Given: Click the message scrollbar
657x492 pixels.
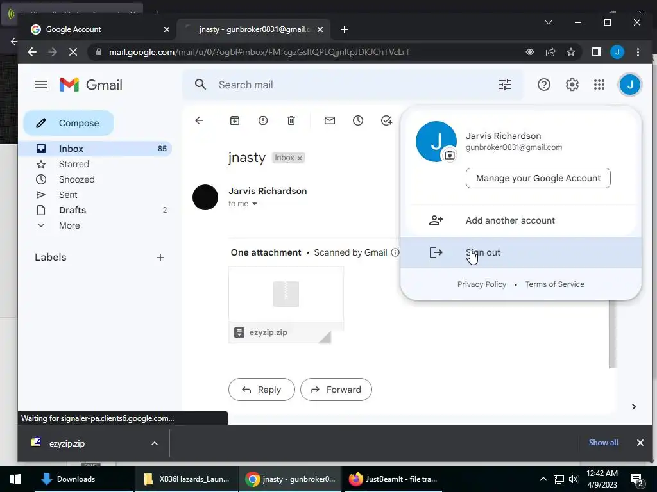Looking at the screenshot, I should [x=612, y=334].
